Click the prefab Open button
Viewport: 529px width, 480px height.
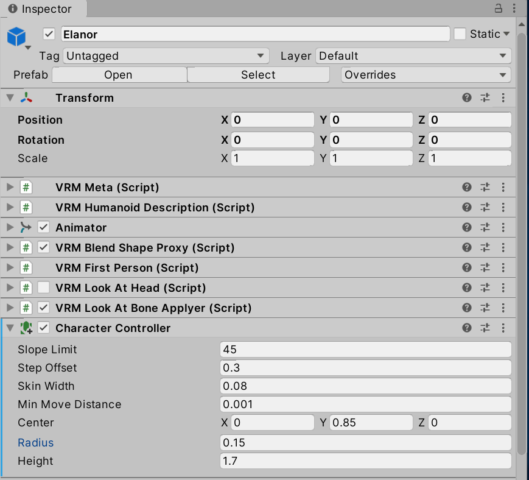pyautogui.click(x=119, y=75)
